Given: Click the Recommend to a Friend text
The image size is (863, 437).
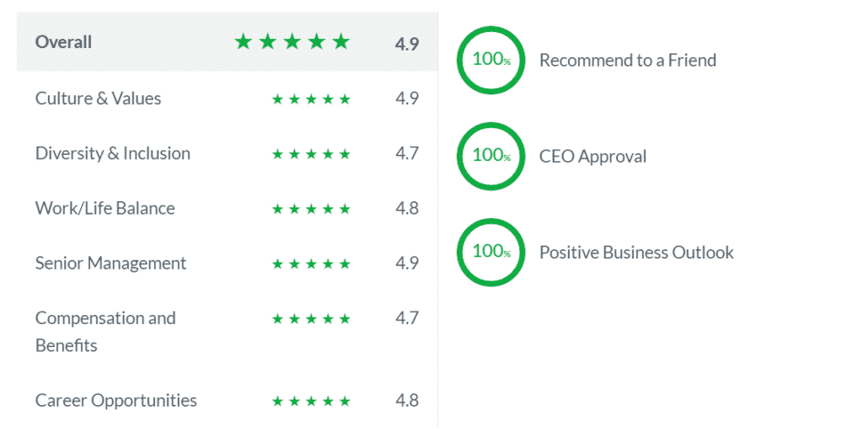Looking at the screenshot, I should pyautogui.click(x=628, y=60).
